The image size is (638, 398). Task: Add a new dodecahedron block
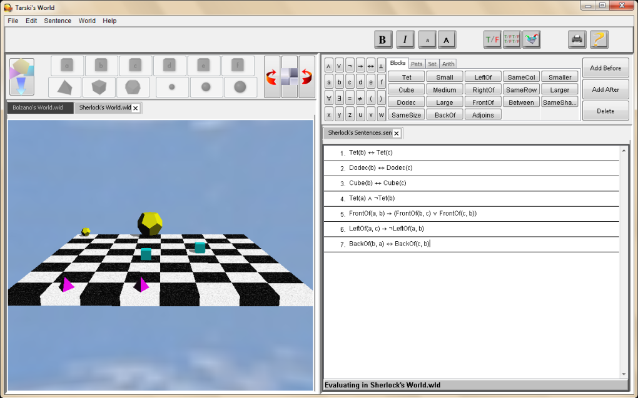pyautogui.click(x=133, y=87)
